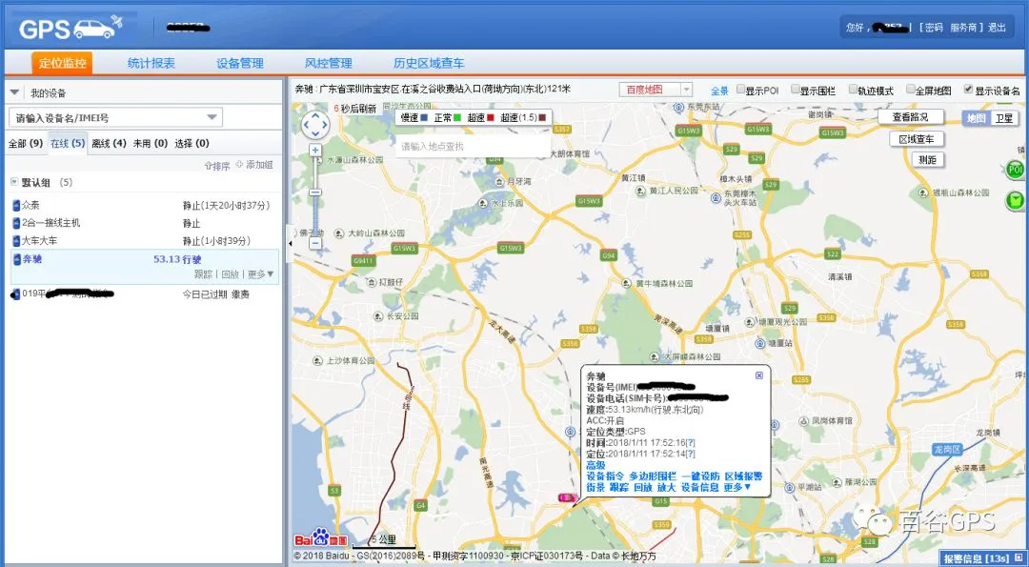Viewport: 1029px width, 567px height.
Task: Click the 全景 link
Action: pyautogui.click(x=720, y=91)
